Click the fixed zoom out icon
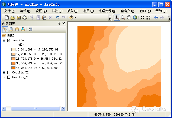 (x=148, y=18)
